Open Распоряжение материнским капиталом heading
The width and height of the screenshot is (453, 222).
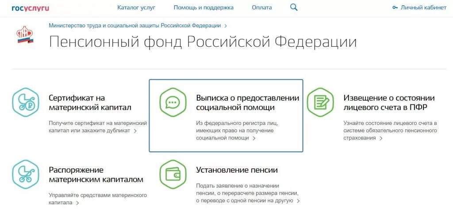(96, 175)
